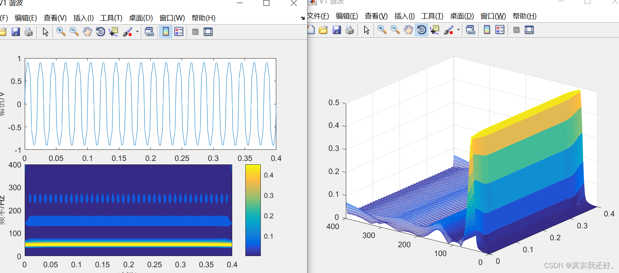Open 窗口(W) menu in left figure
This screenshot has width=619, height=273.
point(172,18)
